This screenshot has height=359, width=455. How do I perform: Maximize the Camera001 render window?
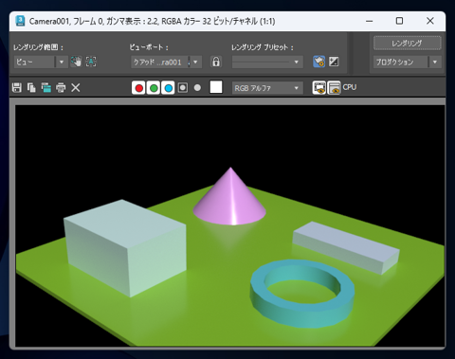click(x=399, y=21)
